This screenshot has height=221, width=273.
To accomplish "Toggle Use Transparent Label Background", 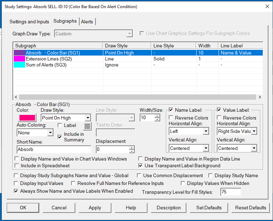I will click(141, 165).
